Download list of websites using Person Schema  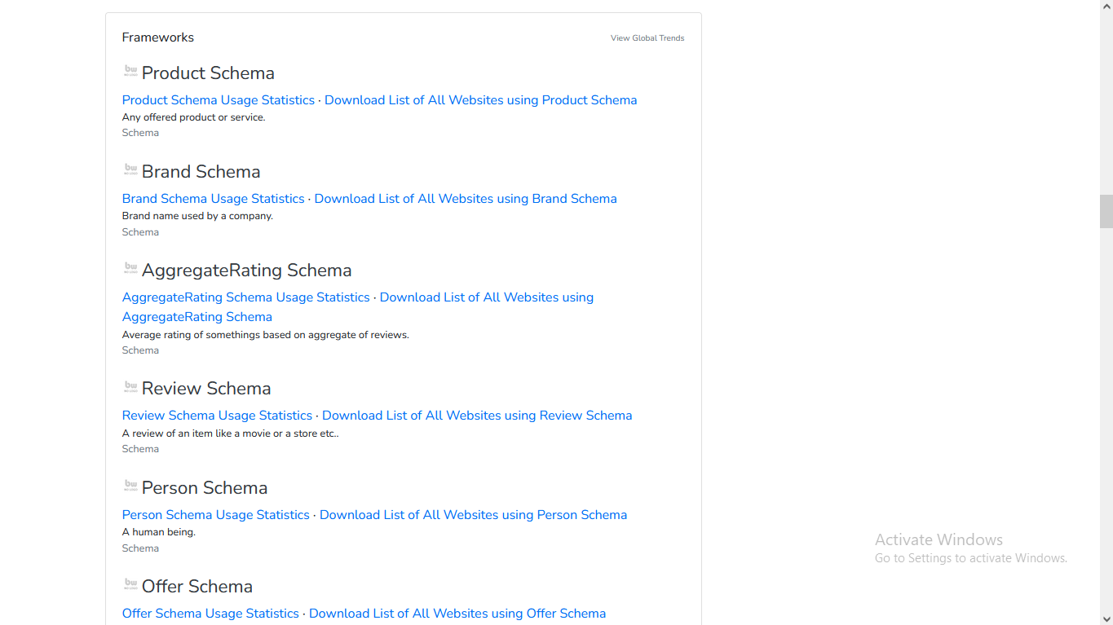tap(474, 515)
